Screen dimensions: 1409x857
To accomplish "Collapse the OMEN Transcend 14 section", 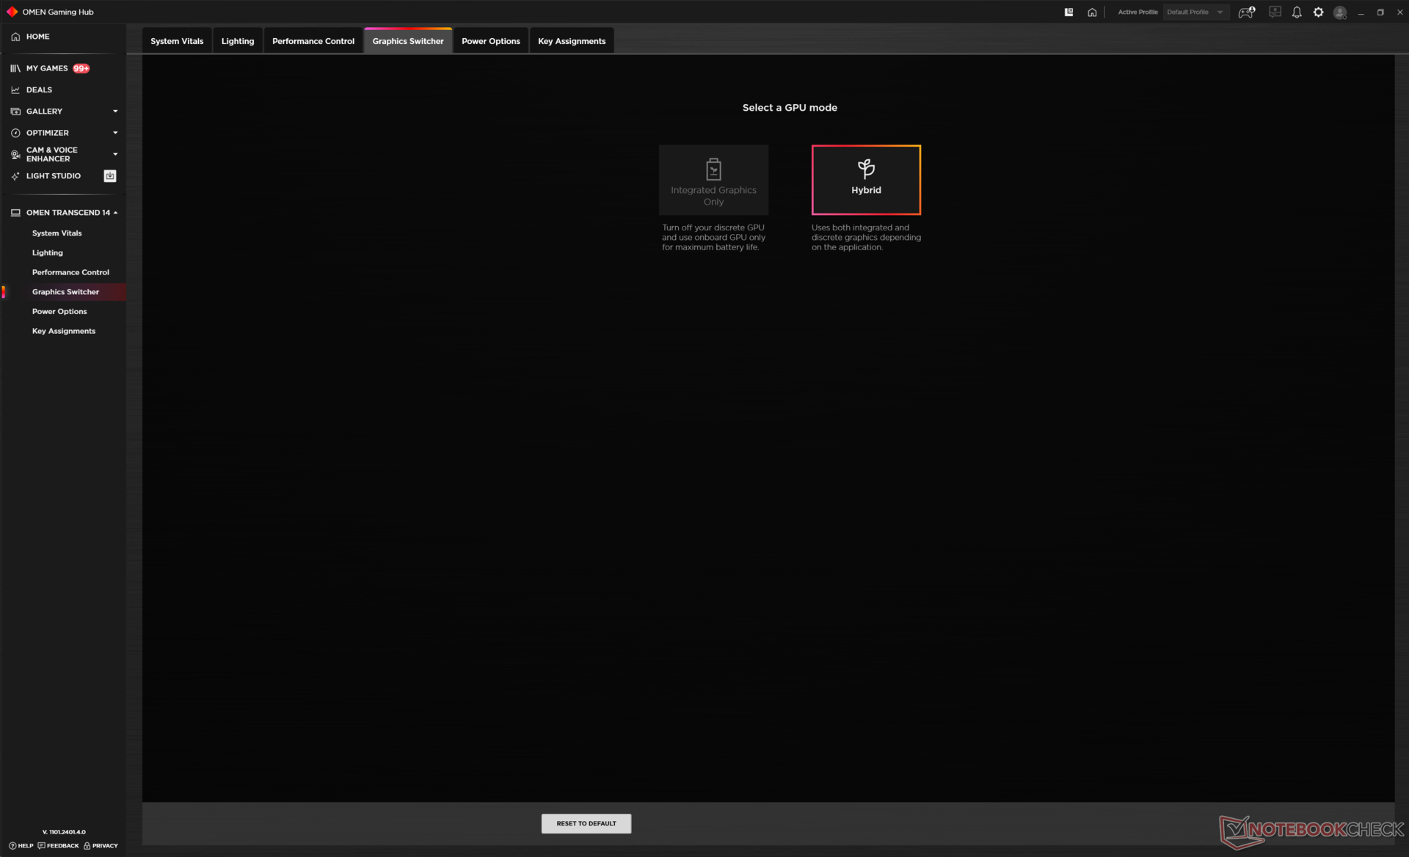I will tap(115, 213).
